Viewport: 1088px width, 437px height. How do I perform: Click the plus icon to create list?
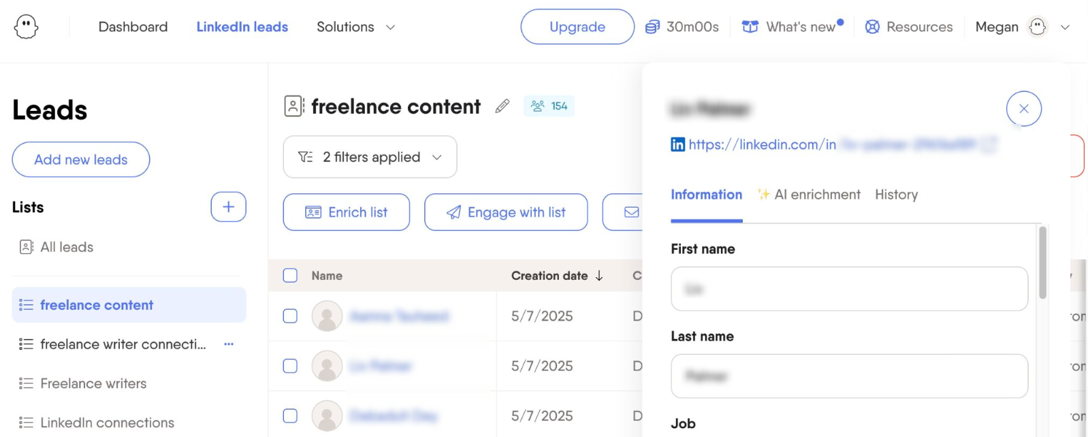(228, 207)
